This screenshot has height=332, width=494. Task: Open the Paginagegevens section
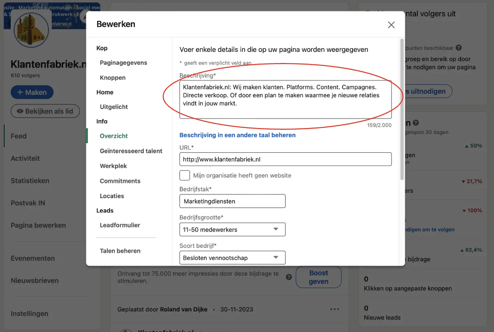124,63
